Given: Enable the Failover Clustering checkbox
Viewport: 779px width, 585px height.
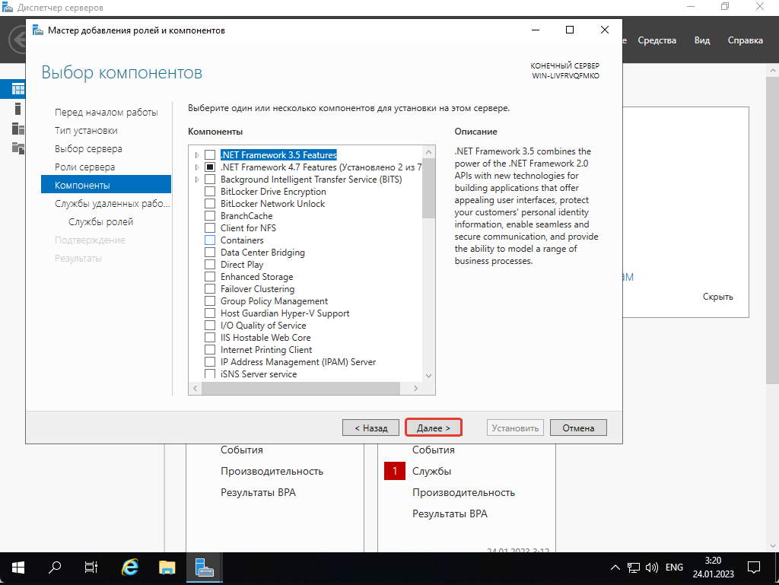Looking at the screenshot, I should click(x=210, y=289).
